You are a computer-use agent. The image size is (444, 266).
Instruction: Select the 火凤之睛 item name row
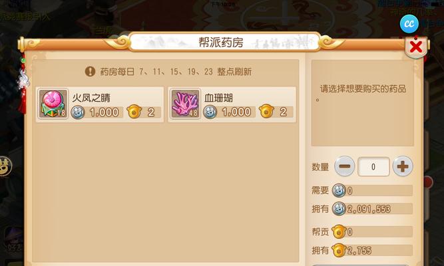pyautogui.click(x=99, y=104)
